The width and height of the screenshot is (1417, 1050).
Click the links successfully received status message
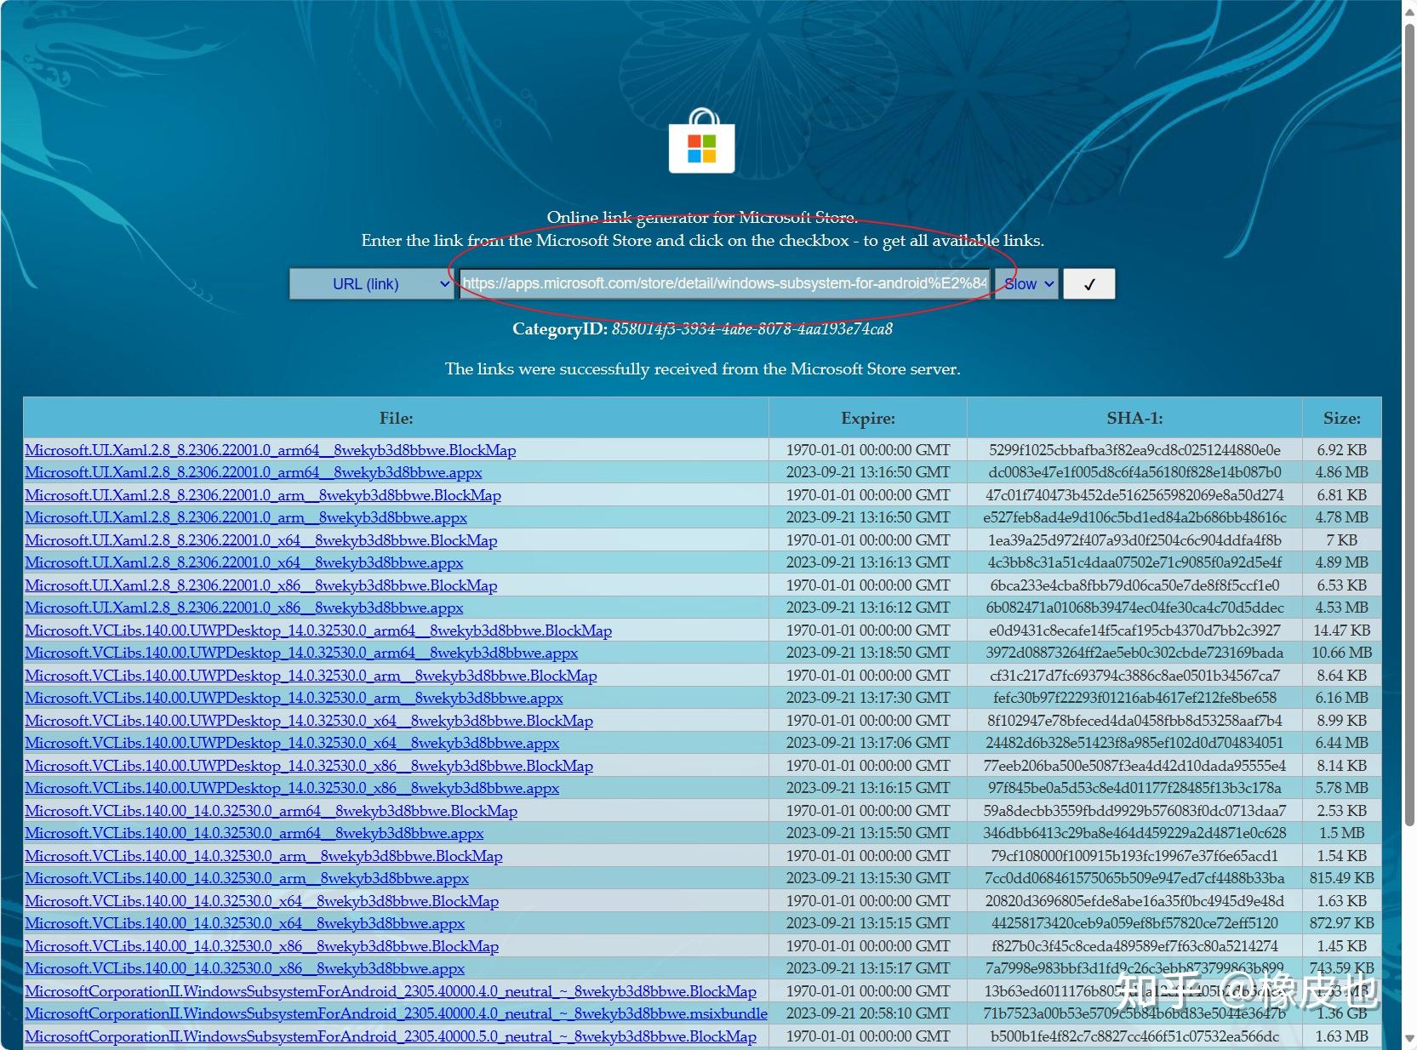click(703, 369)
